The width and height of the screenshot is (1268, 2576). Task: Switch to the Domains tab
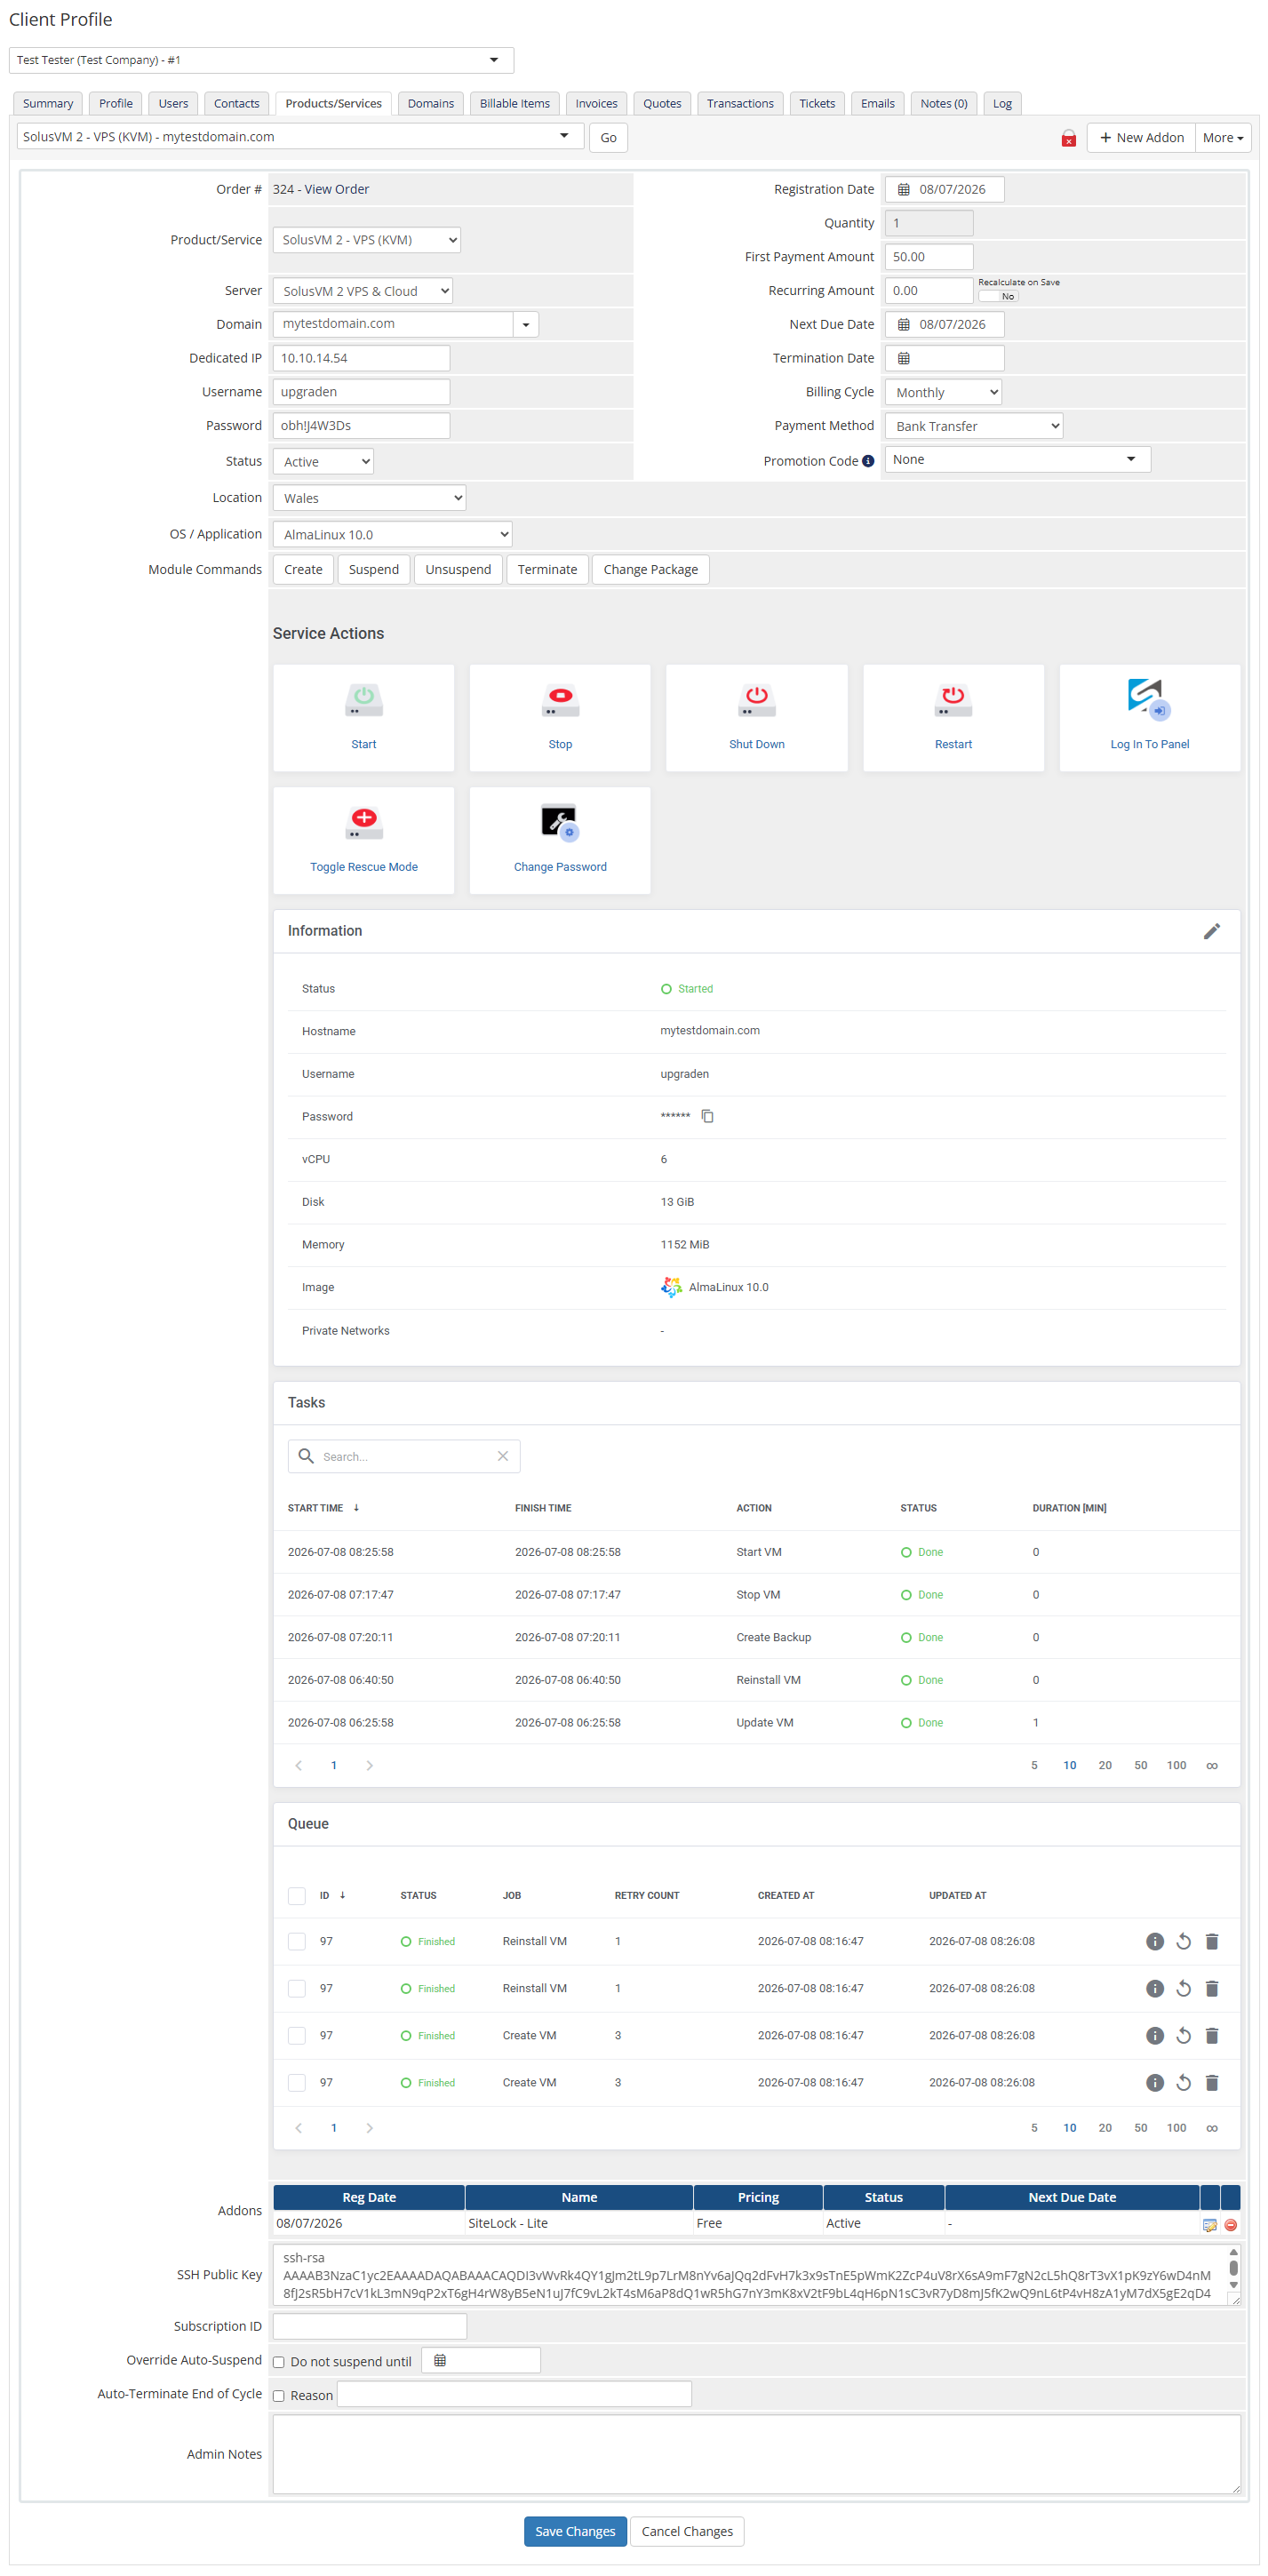coord(430,103)
